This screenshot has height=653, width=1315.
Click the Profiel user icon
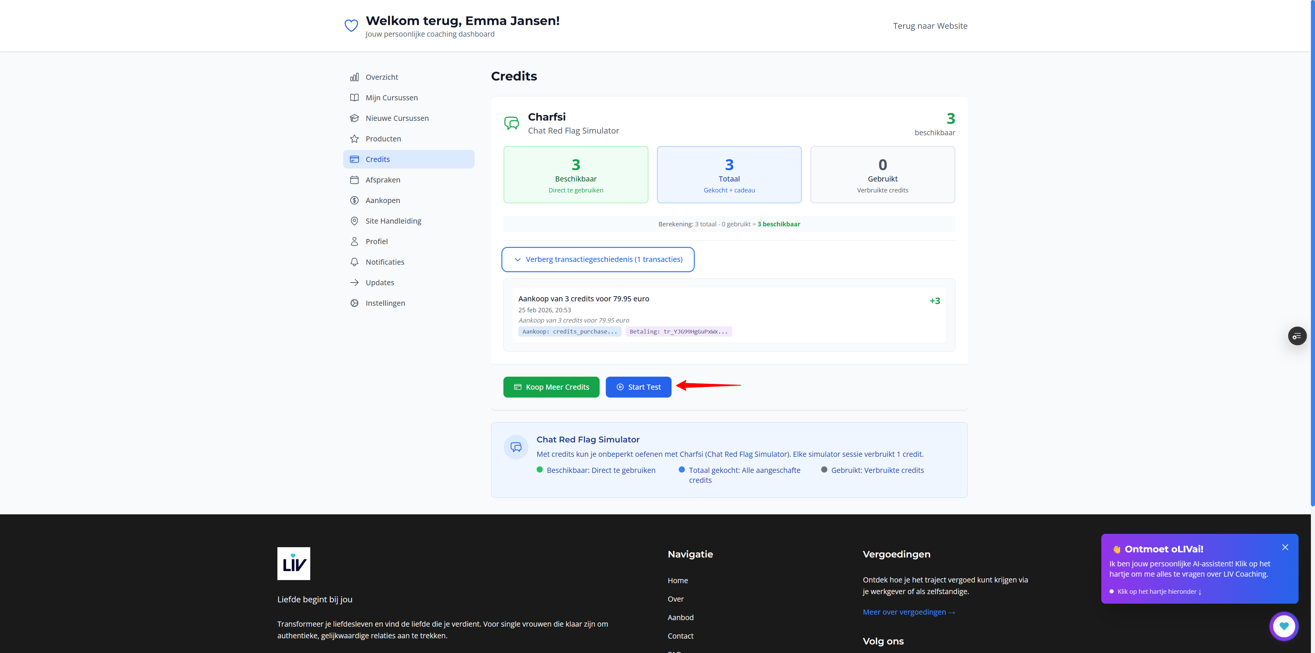coord(354,241)
